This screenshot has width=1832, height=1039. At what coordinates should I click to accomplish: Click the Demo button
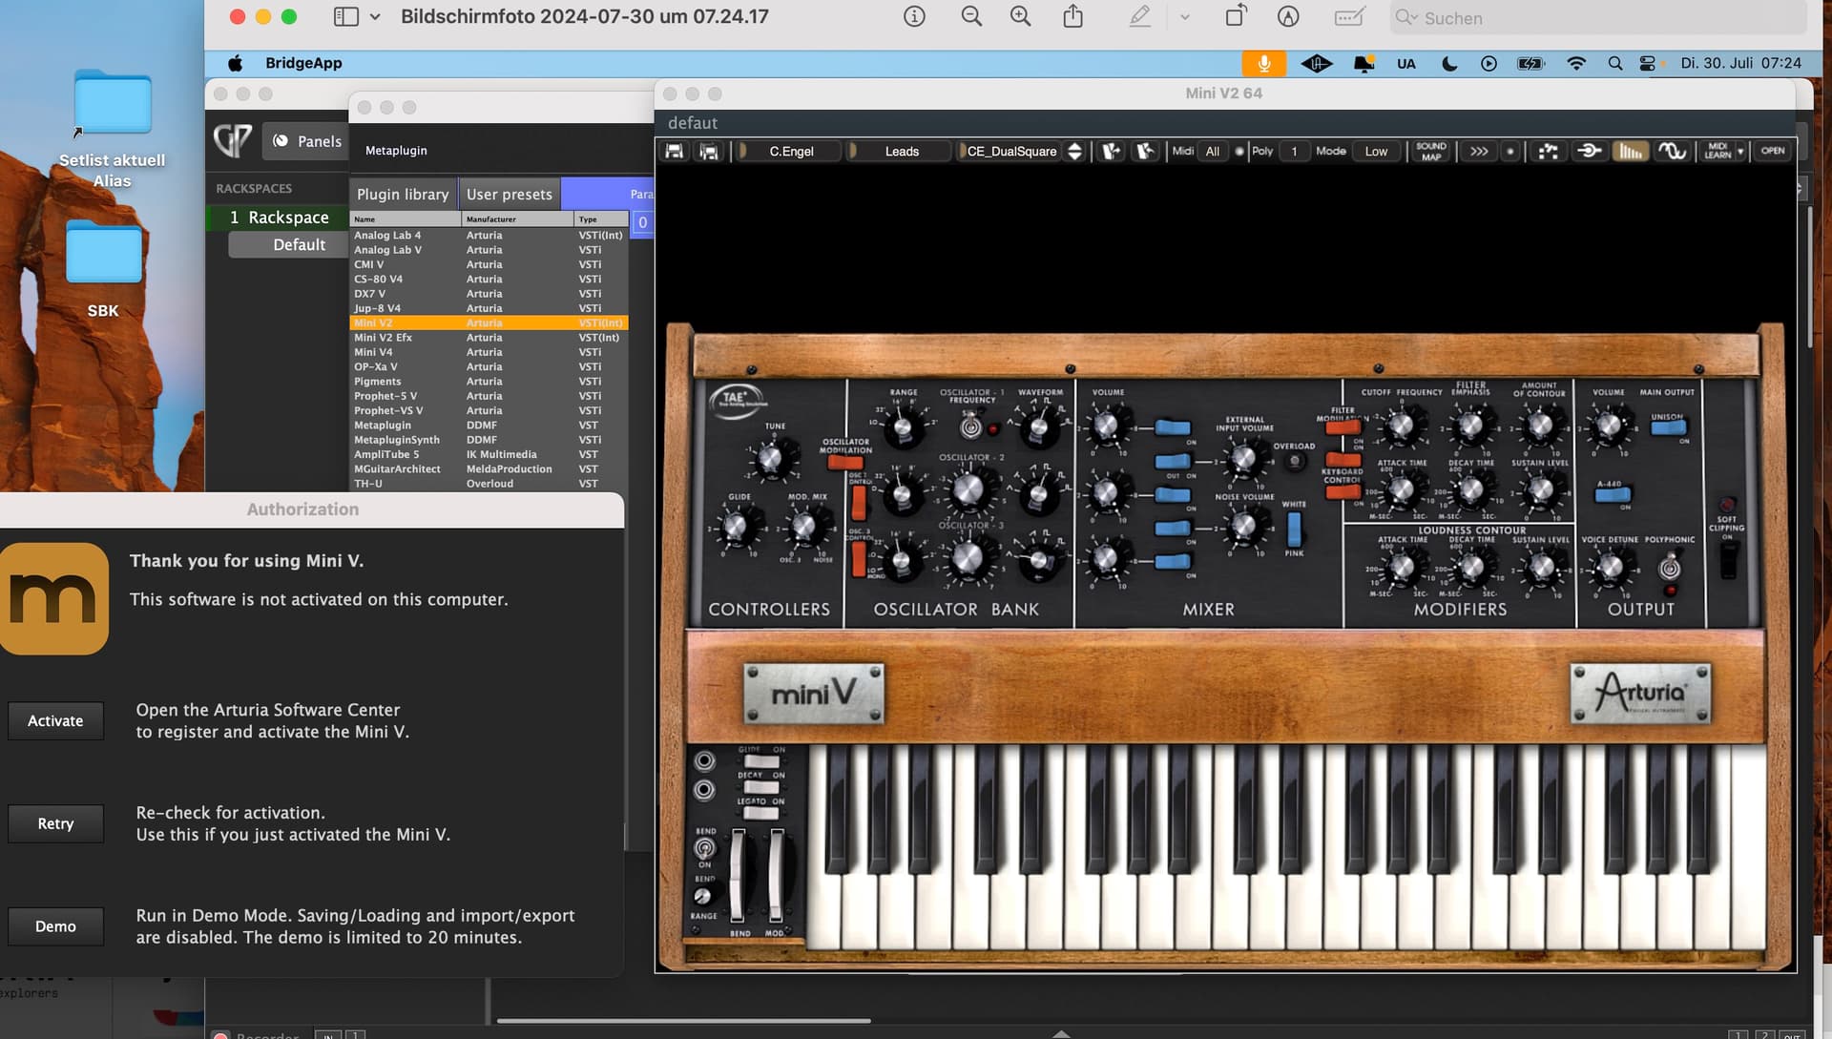click(x=55, y=925)
